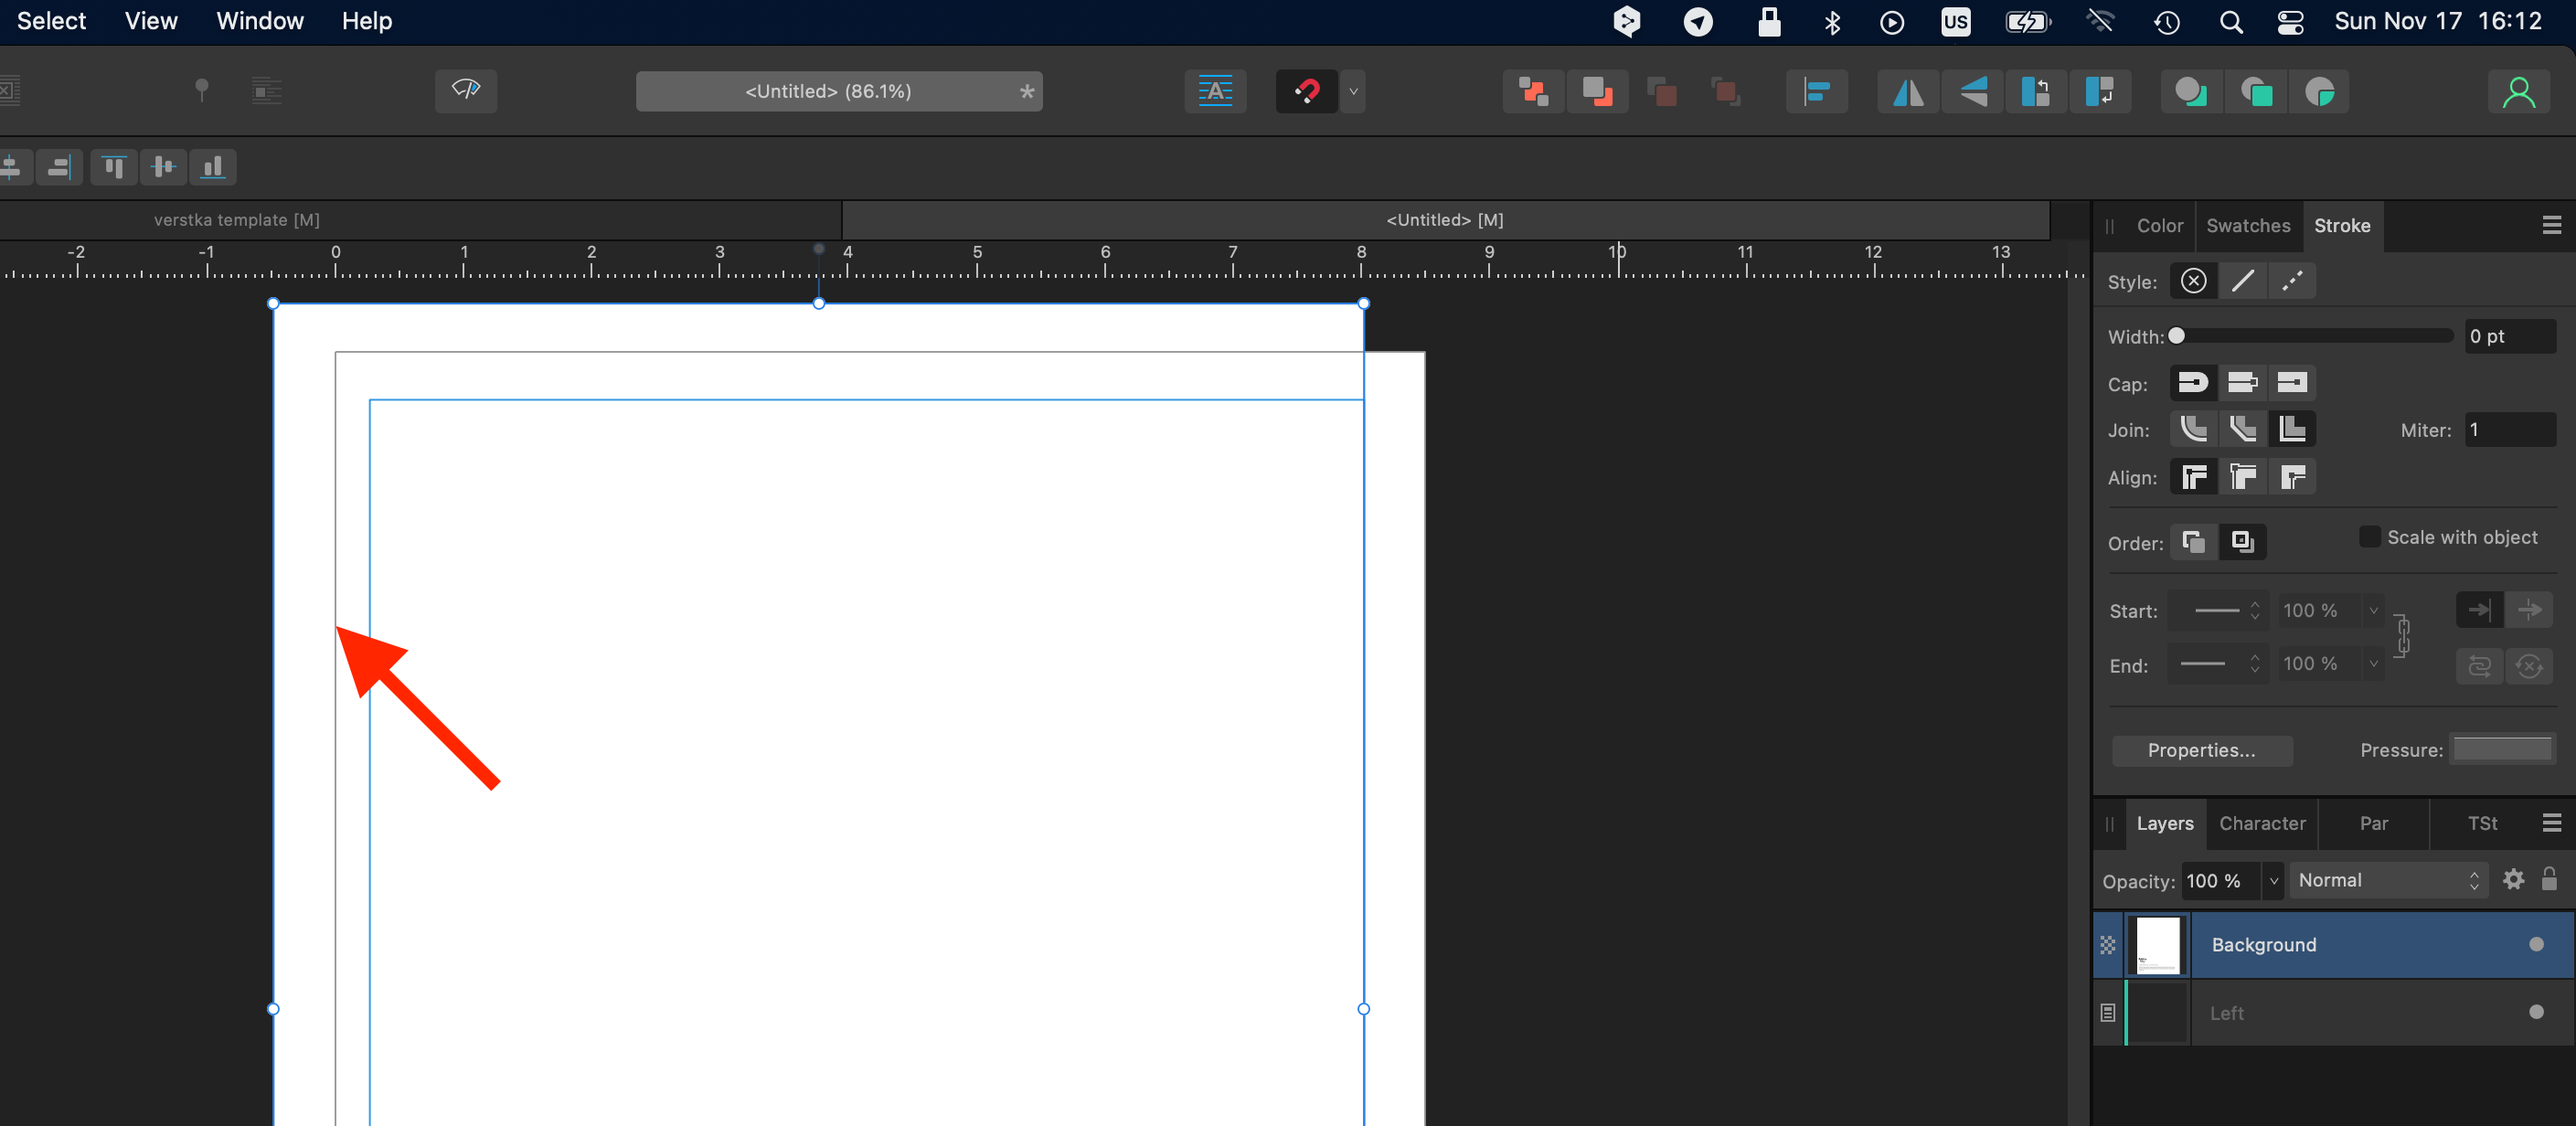Choose Square Cap option
The height and width of the screenshot is (1126, 2576).
(2292, 382)
